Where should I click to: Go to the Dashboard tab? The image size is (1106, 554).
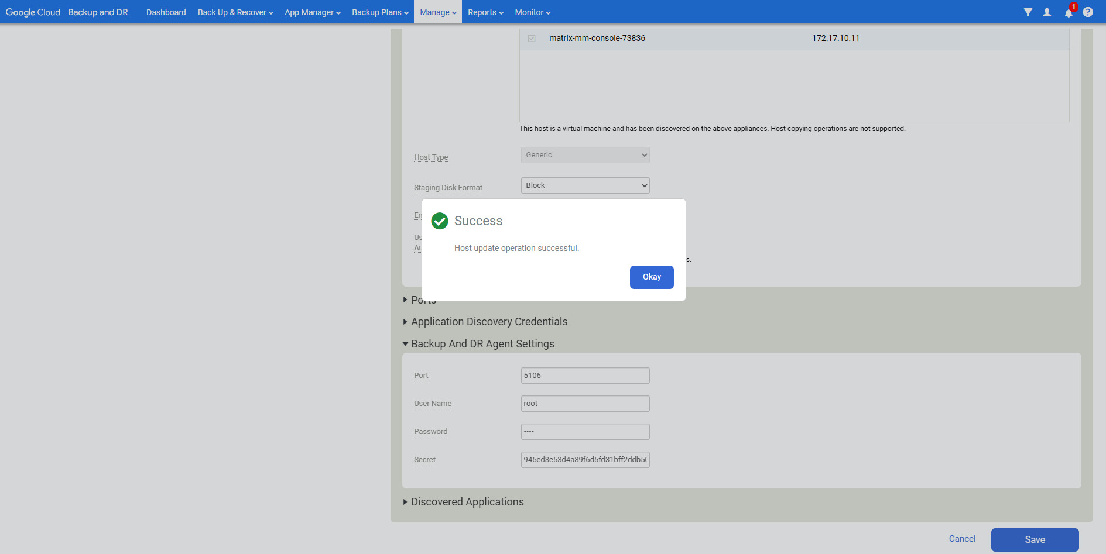click(x=166, y=12)
